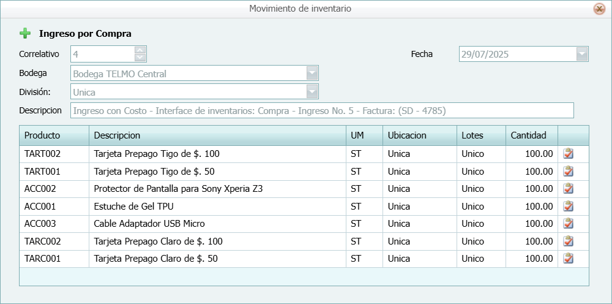Click Tarjeta Prepago Tigo de $. 50
The height and width of the screenshot is (304, 612).
click(154, 172)
